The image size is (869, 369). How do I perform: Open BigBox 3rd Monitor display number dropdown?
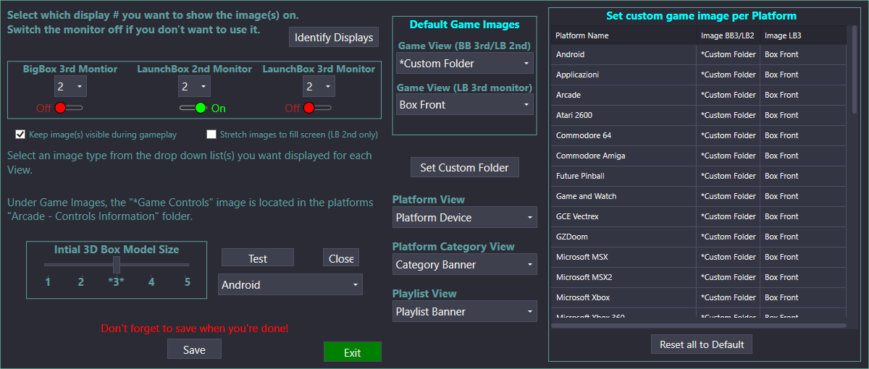pos(70,86)
